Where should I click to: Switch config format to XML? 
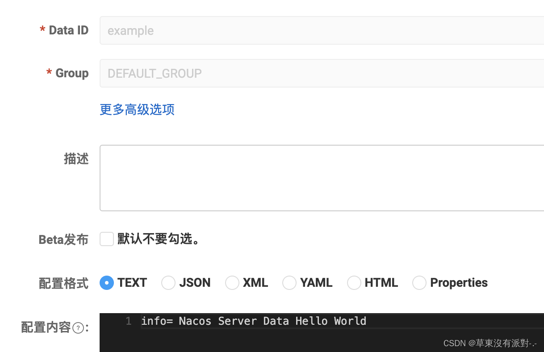[x=232, y=283]
